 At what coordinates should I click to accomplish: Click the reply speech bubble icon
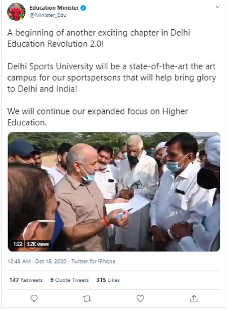(x=34, y=298)
